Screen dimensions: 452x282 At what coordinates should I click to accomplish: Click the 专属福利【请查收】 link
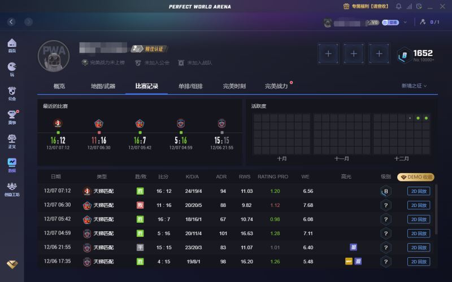[x=370, y=6]
